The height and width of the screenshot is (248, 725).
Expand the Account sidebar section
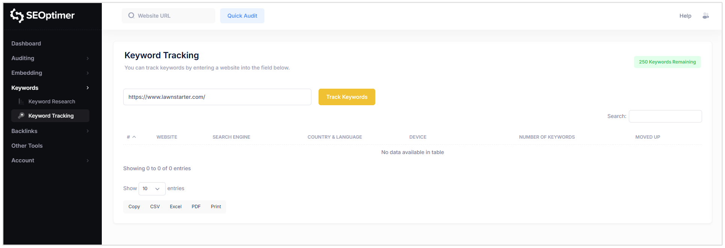coord(88,160)
